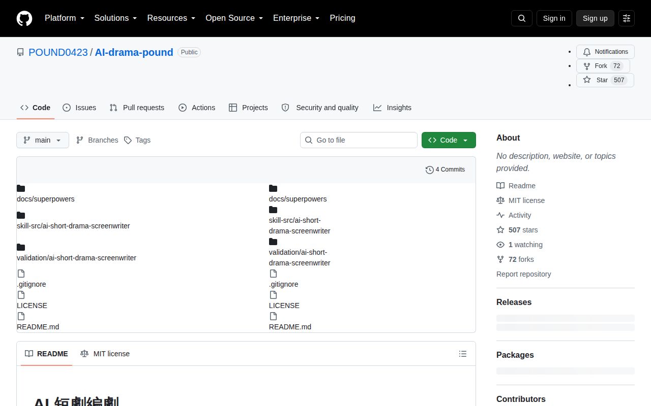651x406 pixels.
Task: Click the outline list icon in README header
Action: tap(463, 354)
